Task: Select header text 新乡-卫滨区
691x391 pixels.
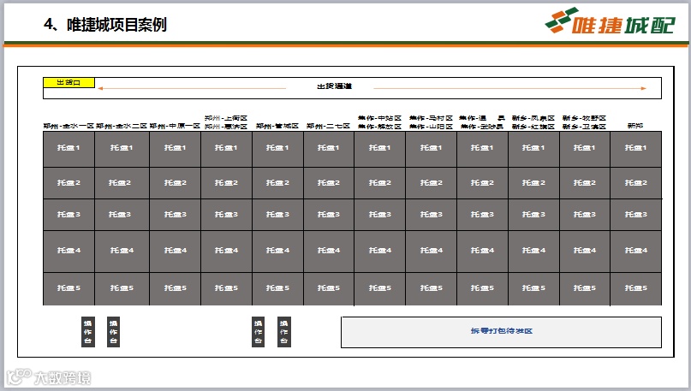Action: pos(584,127)
